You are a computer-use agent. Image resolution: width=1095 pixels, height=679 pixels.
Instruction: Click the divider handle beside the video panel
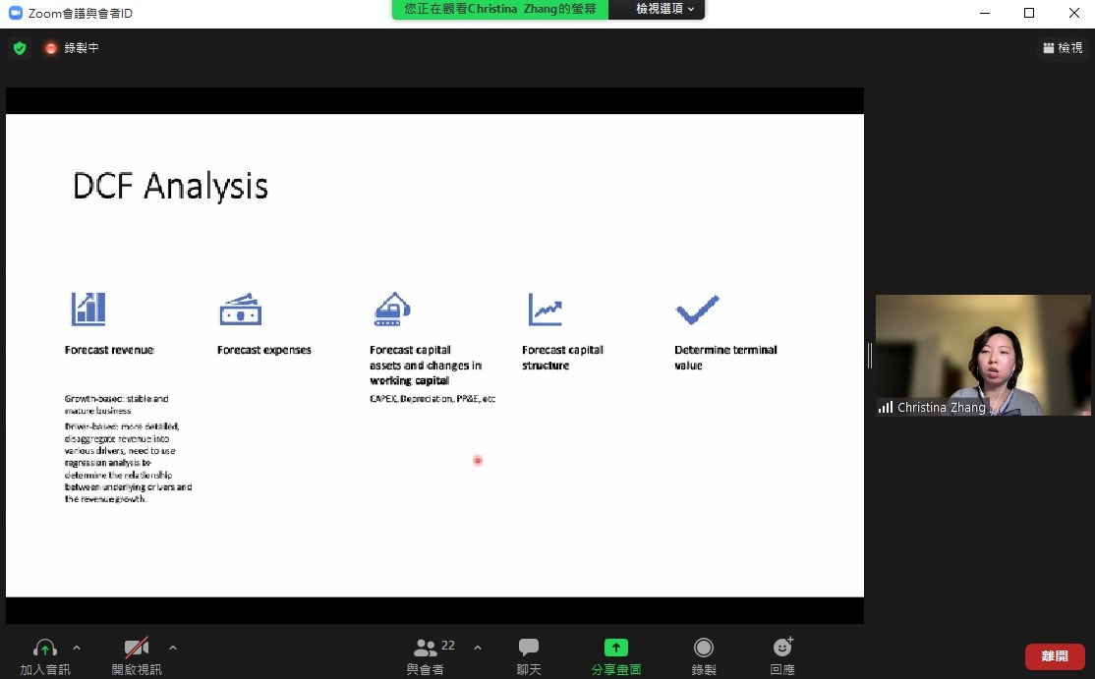(870, 355)
